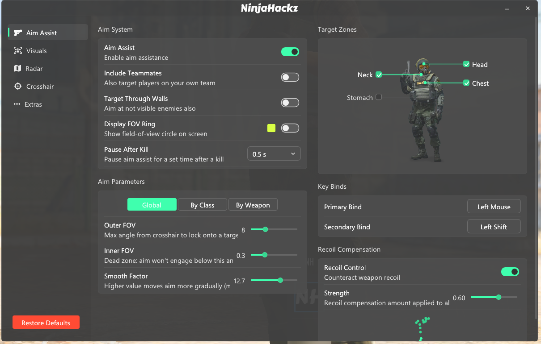This screenshot has height=344, width=541.
Task: Go to Crosshair settings icon
Action: (17, 86)
